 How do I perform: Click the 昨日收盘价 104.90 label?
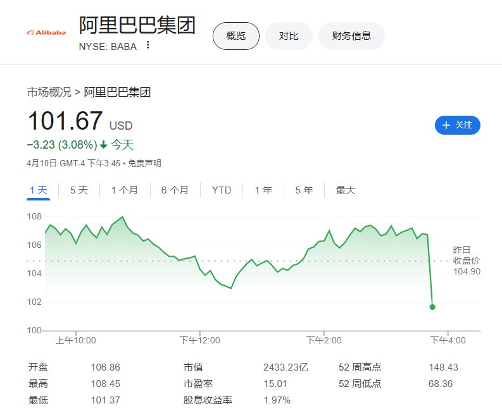coord(467,261)
